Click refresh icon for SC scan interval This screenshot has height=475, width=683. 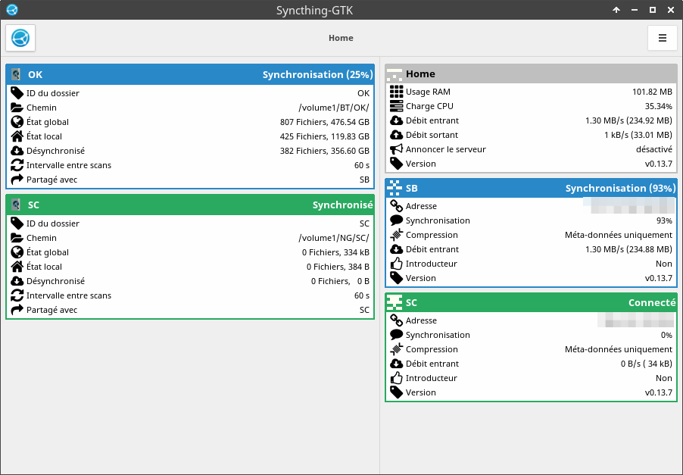17,295
